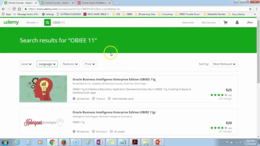Open the Most Relevant sort dropdown
Image resolution: width=260 pixels, height=146 pixels.
pyautogui.click(x=224, y=64)
